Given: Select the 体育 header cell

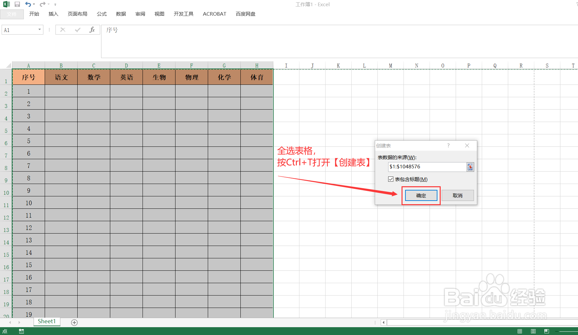Looking at the screenshot, I should [257, 77].
